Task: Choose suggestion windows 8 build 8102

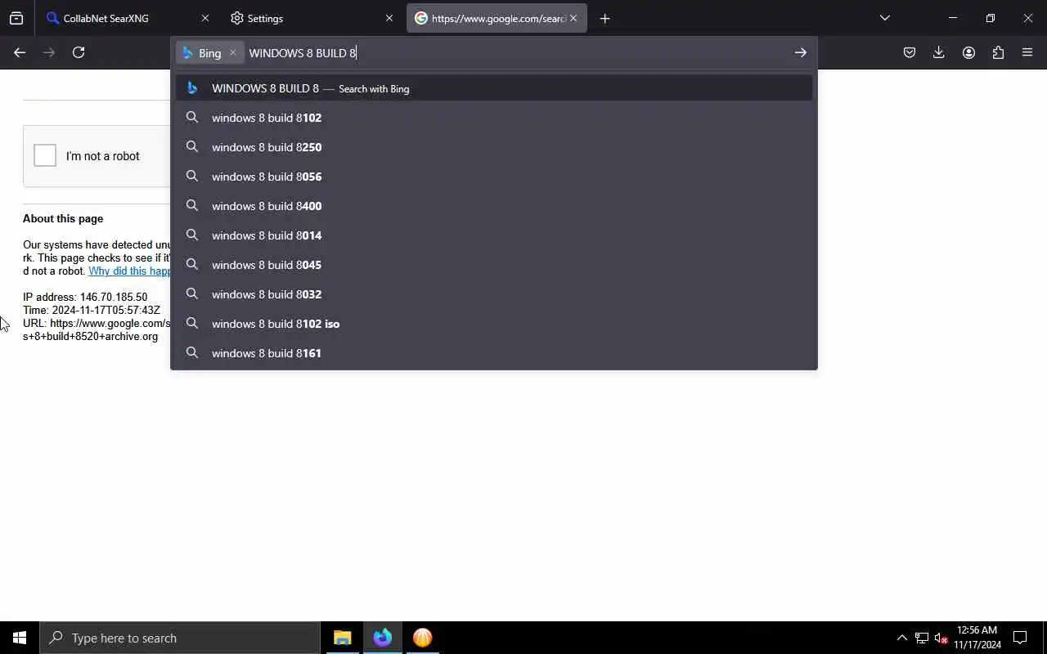Action: click(x=494, y=118)
